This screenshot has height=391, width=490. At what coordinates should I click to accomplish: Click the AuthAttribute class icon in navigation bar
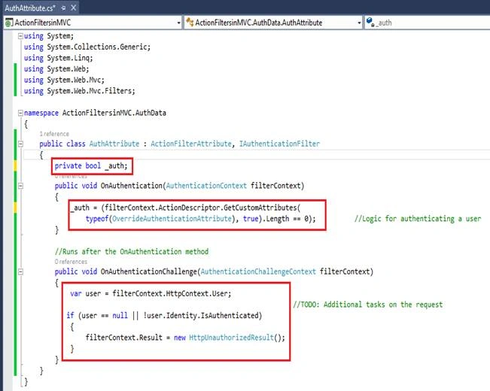pos(190,22)
